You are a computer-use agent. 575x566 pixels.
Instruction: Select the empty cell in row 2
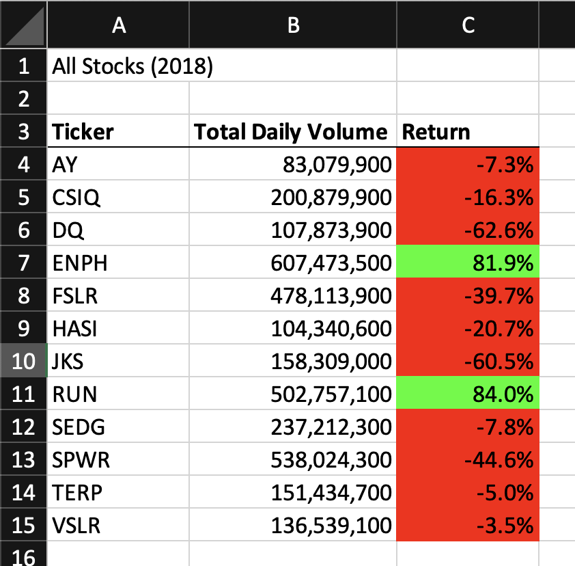click(119, 98)
